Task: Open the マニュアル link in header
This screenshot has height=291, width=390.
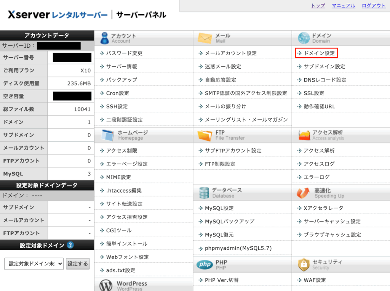Action: coord(343,6)
